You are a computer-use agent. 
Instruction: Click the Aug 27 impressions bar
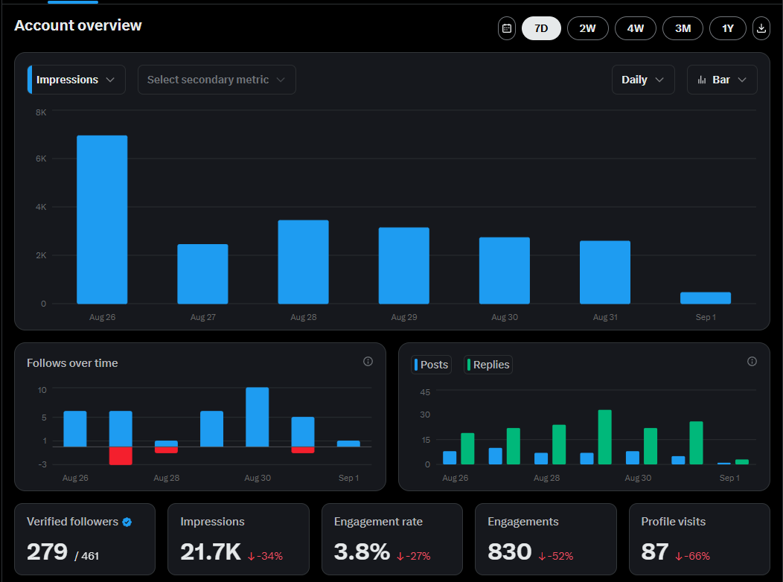click(x=202, y=274)
